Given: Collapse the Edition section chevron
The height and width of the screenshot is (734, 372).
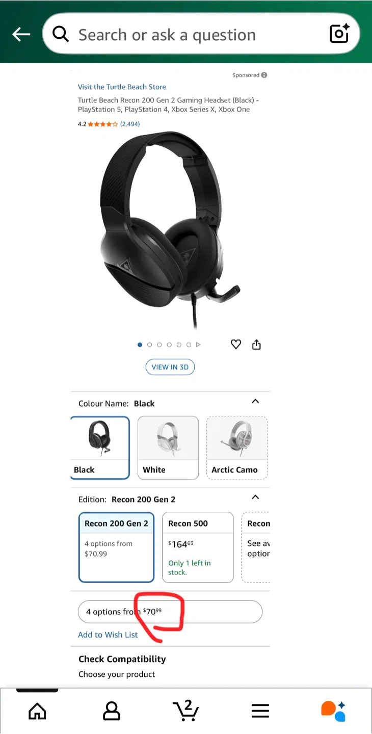Looking at the screenshot, I should coord(256,497).
